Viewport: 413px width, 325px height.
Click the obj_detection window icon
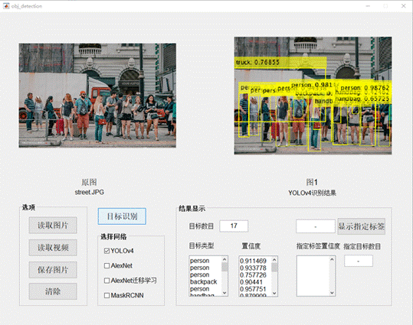pos(6,6)
